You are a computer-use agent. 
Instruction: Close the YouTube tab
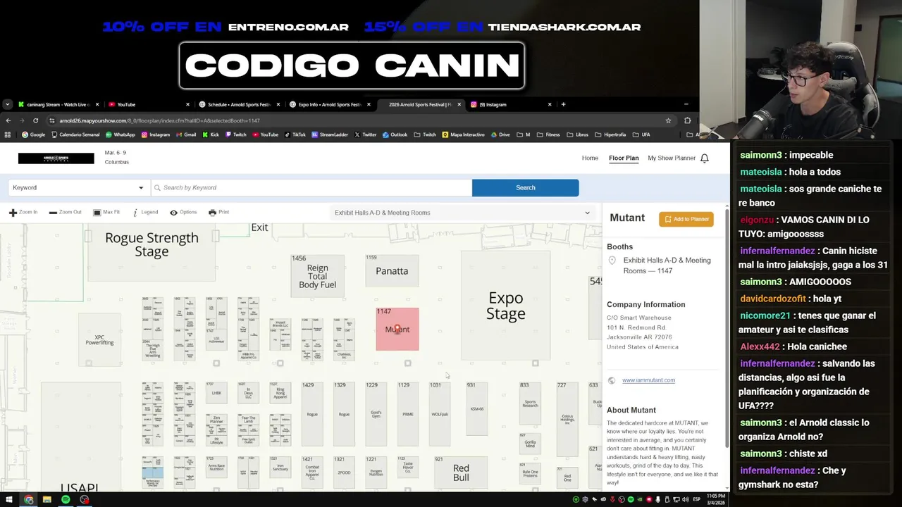[187, 104]
